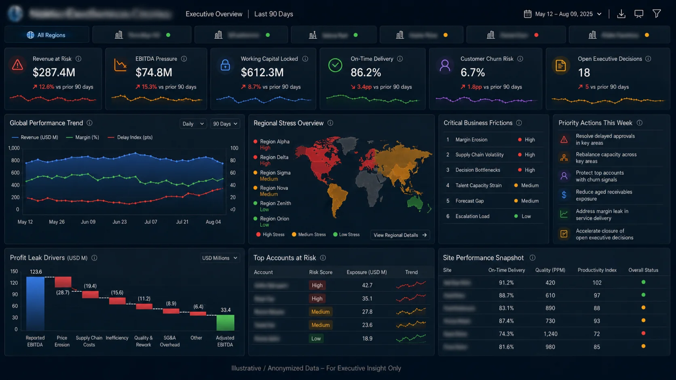Select Region Zenith in stress list

coord(272,206)
